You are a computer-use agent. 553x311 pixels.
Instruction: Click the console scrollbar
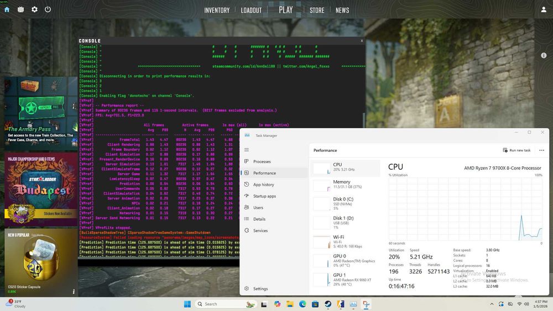[364, 120]
